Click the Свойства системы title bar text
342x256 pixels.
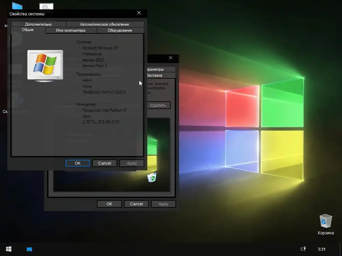pyautogui.click(x=27, y=14)
